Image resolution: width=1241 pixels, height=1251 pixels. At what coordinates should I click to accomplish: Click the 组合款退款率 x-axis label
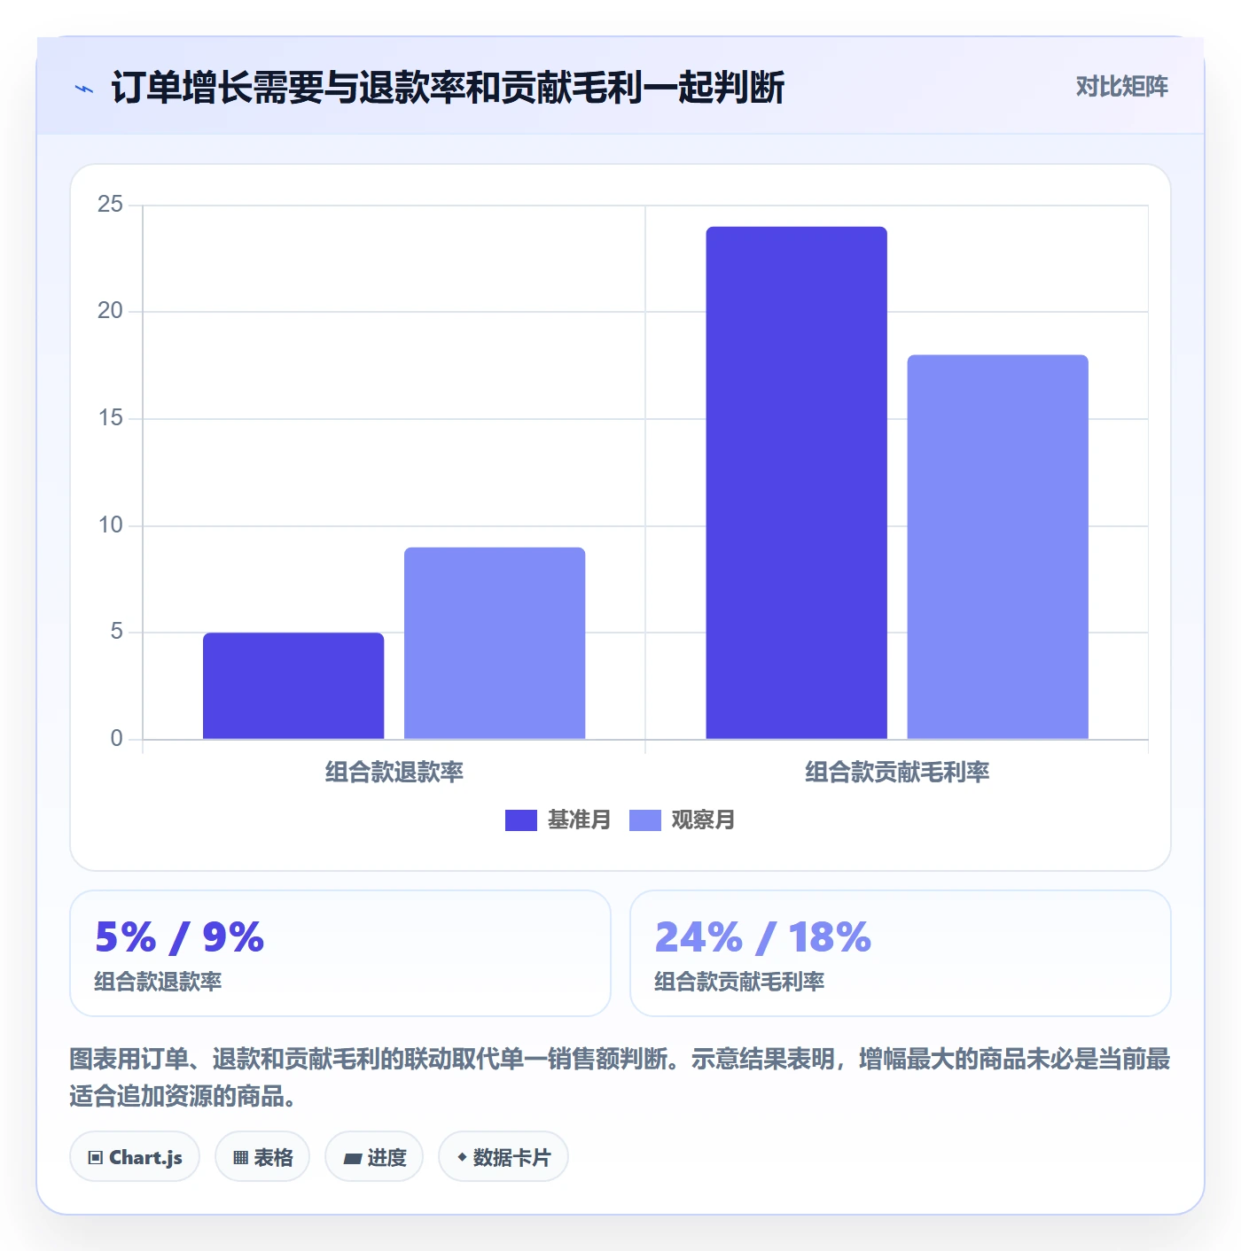point(394,772)
